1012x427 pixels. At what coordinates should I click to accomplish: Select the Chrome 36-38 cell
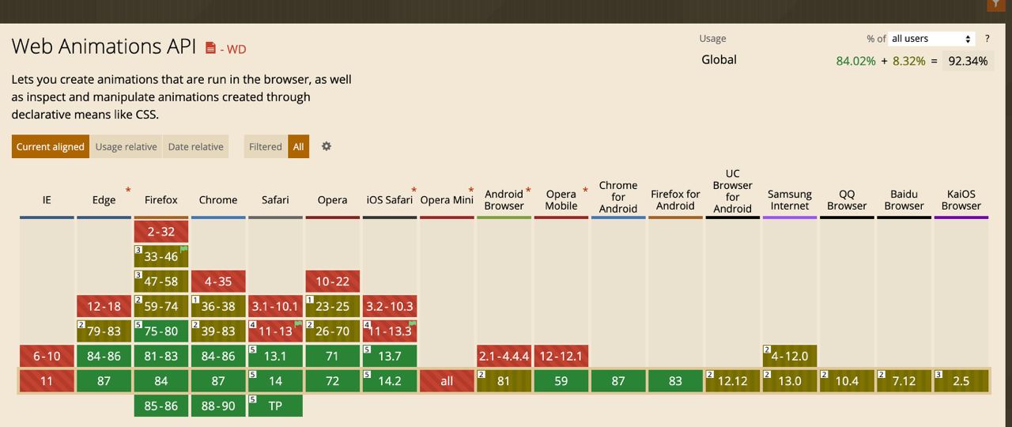218,306
